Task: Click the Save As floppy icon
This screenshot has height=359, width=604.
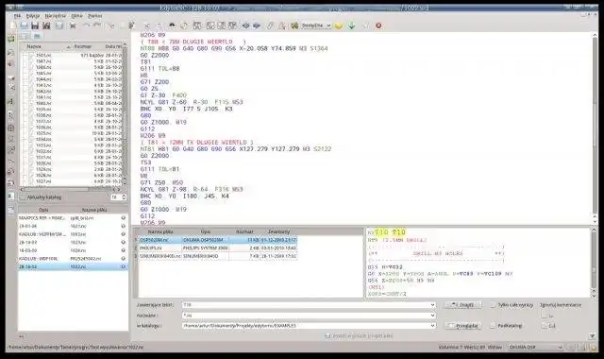Action: tap(46, 26)
